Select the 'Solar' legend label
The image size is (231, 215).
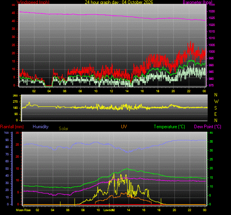coord(63,129)
